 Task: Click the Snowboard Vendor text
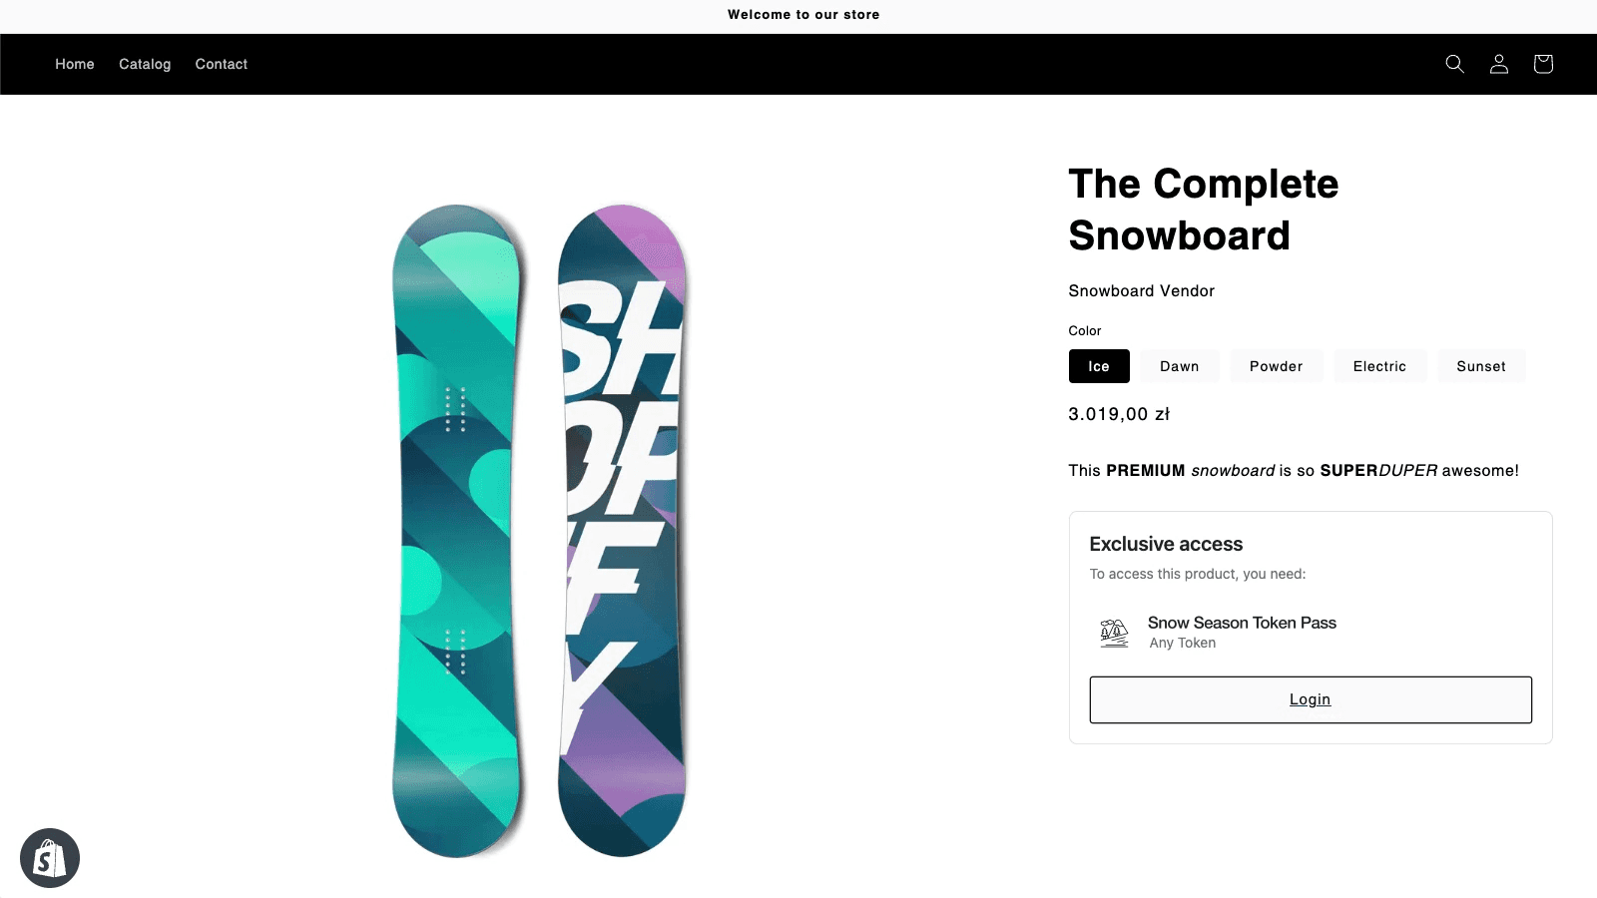click(1141, 291)
